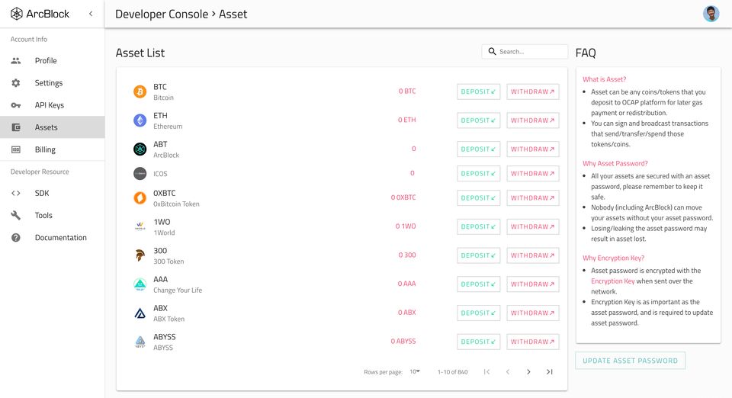This screenshot has height=398, width=732.
Task: Click the Update Asset Password button
Action: (630, 361)
